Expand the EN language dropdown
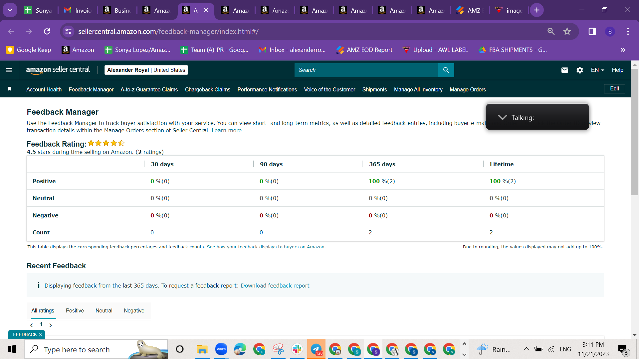This screenshot has height=359, width=639. tap(597, 70)
